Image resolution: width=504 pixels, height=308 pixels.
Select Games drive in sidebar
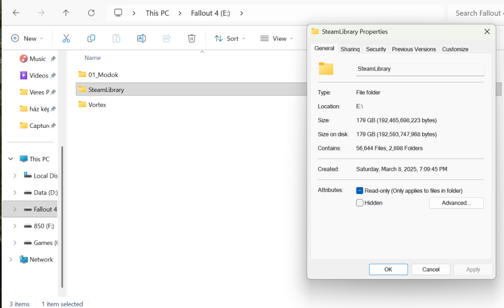tap(41, 242)
